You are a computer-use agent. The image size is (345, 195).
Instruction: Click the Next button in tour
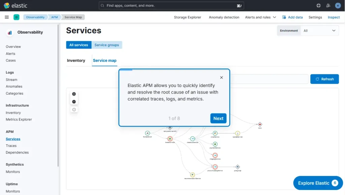click(x=218, y=118)
